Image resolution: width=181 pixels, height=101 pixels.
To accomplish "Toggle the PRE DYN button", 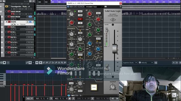I will [x=80, y=91].
